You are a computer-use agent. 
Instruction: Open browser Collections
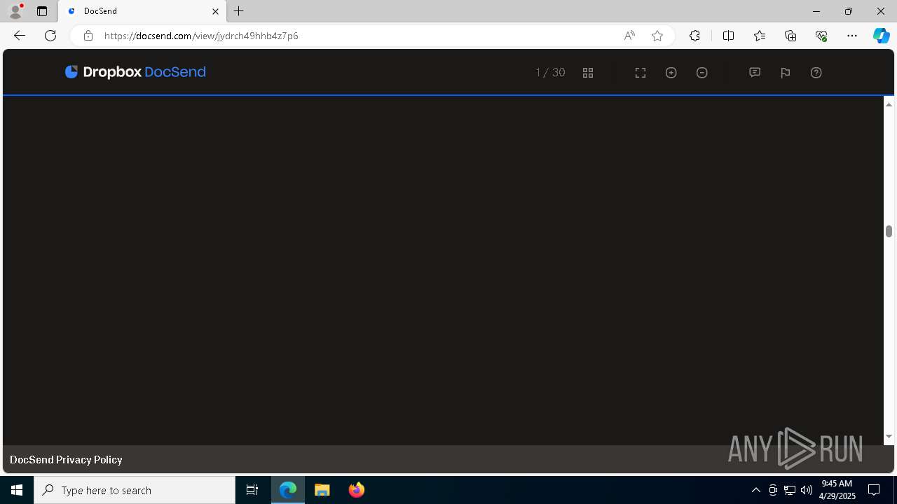790,36
